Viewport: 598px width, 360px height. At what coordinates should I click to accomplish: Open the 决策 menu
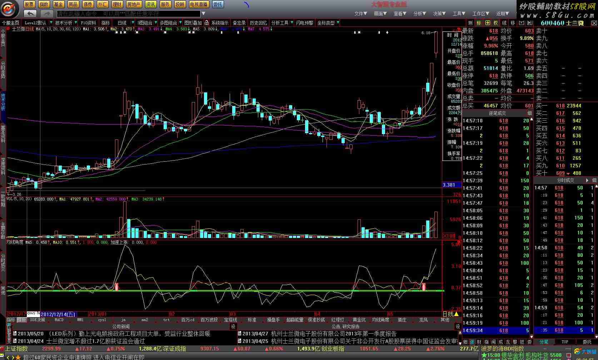(x=439, y=14)
